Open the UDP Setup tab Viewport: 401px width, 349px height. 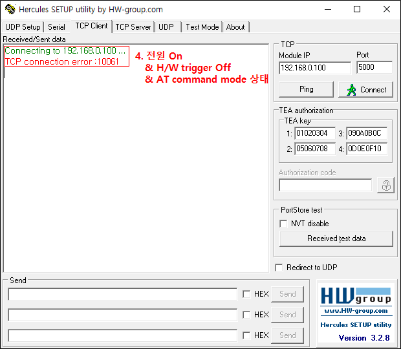point(23,27)
